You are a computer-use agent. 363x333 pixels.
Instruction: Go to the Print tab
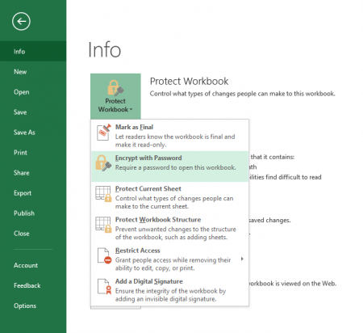(x=20, y=153)
